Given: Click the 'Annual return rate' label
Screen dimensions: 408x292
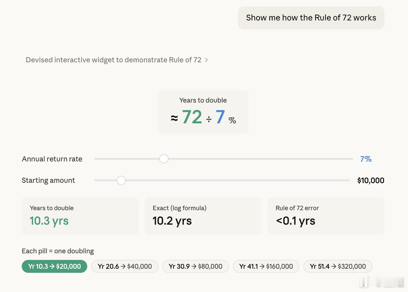Looking at the screenshot, I should 52,159.
